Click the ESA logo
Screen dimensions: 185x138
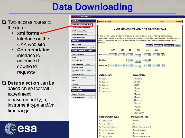21,129
